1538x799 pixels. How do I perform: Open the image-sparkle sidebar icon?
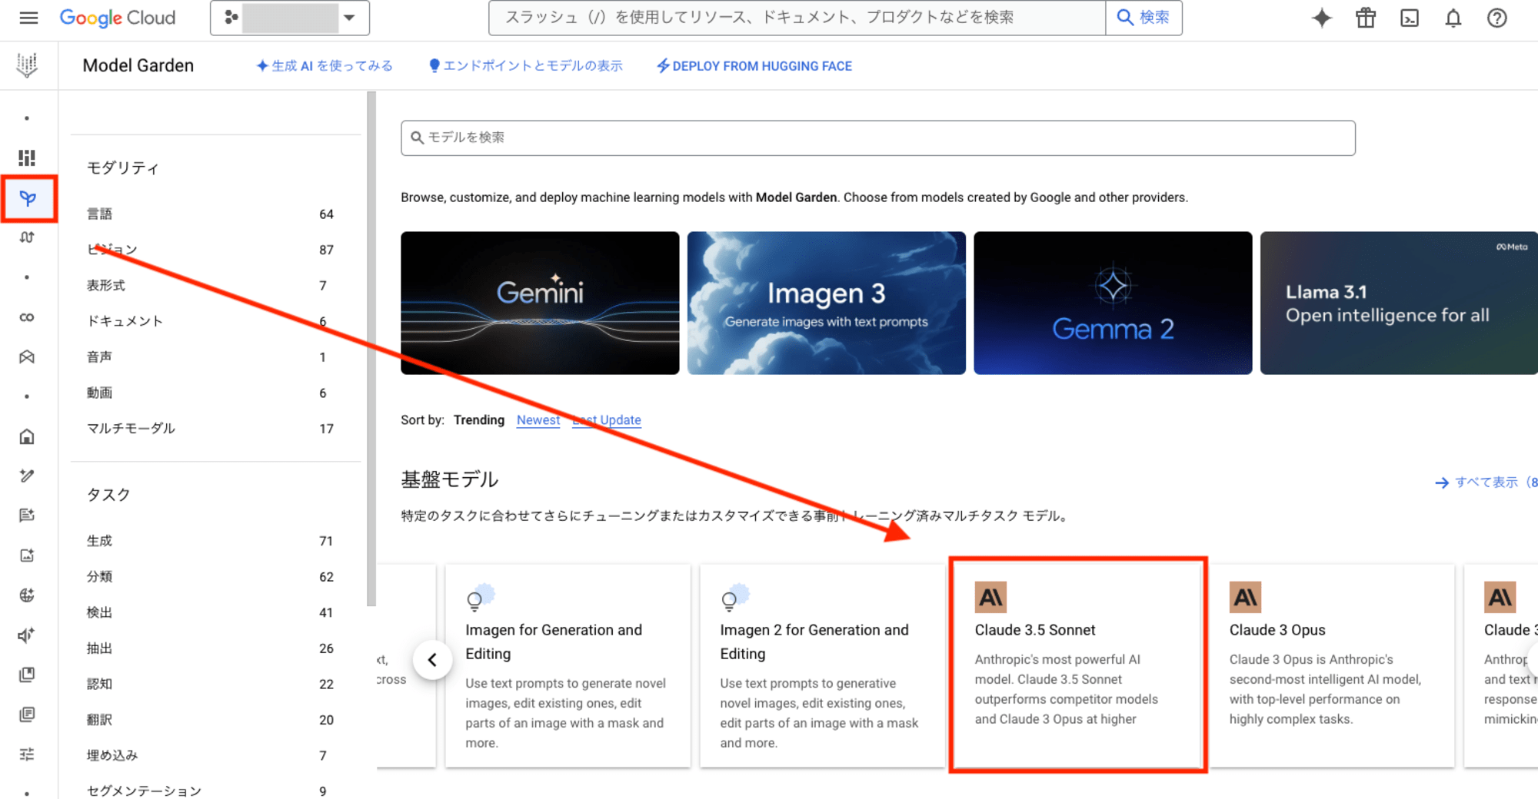[27, 555]
